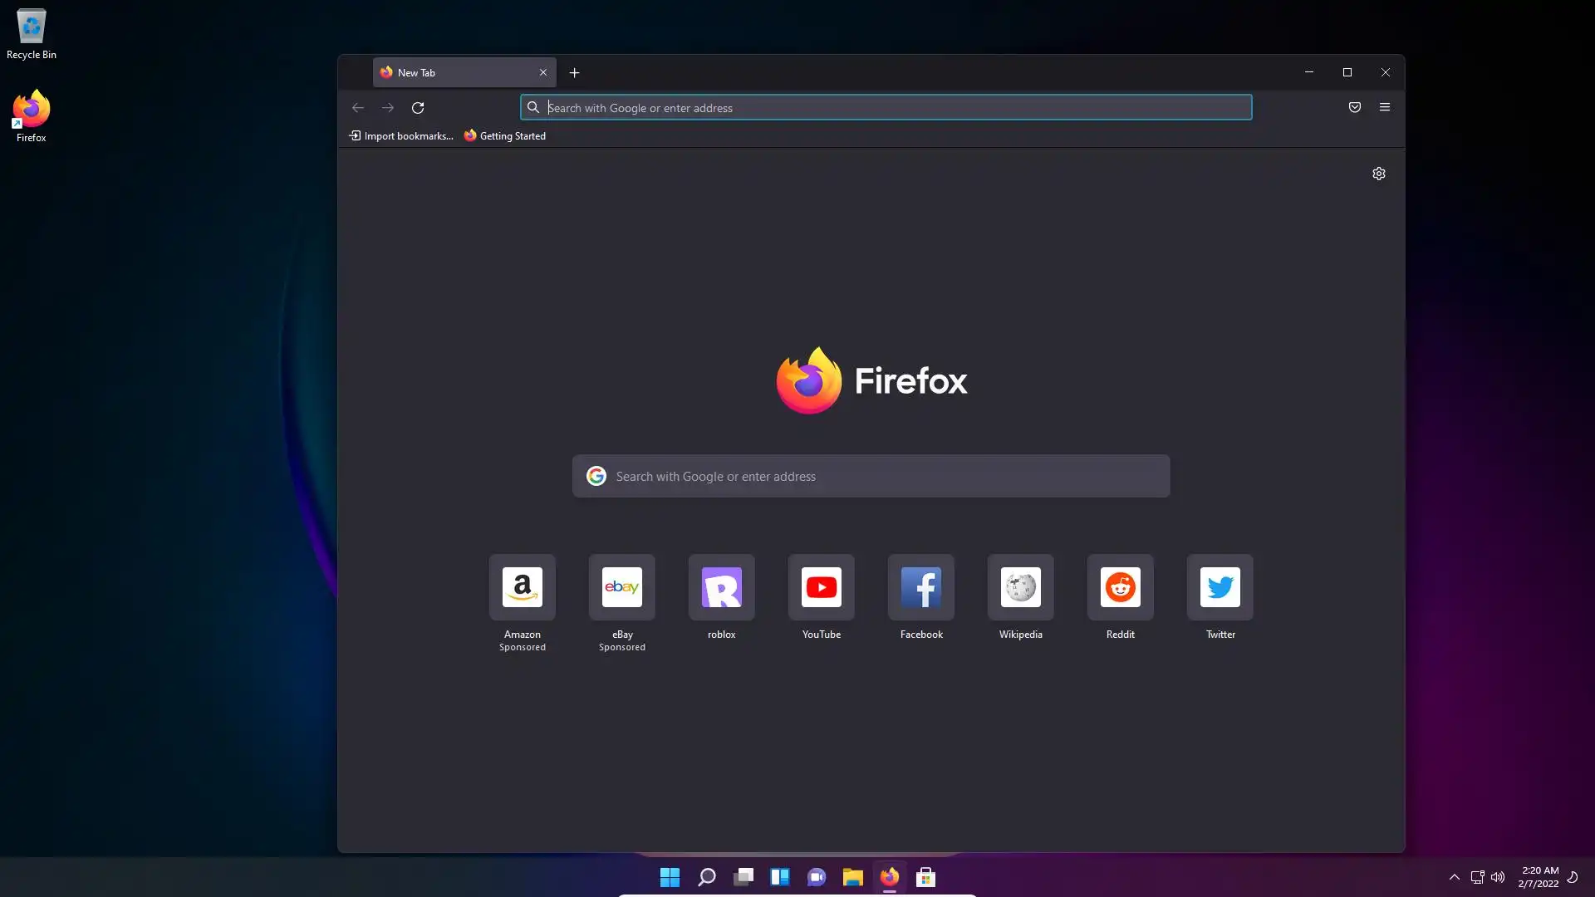Screen dimensions: 1595x897
Task: Click the center Google search box
Action: pyautogui.click(x=871, y=476)
